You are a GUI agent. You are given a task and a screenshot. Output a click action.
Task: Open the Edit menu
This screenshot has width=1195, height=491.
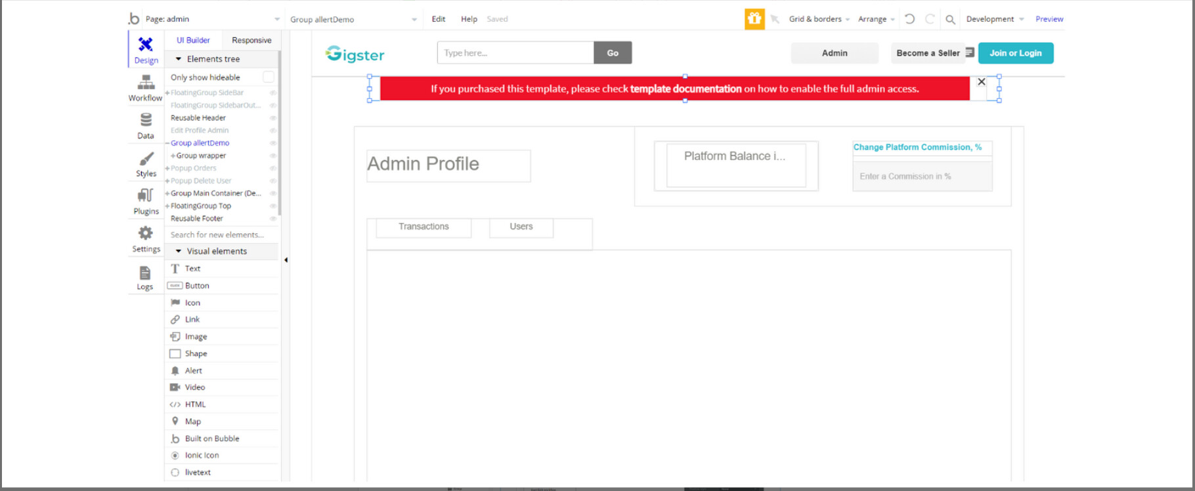[x=439, y=19]
